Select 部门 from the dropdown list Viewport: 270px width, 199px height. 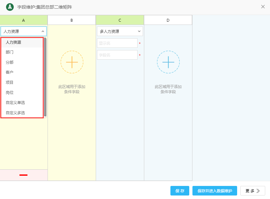tap(10, 52)
